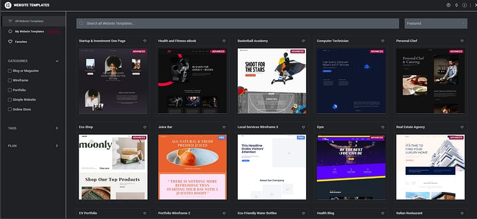The image size is (477, 219).
Task: Click the WEBSITE TEMPLATES header title
Action: click(x=31, y=5)
